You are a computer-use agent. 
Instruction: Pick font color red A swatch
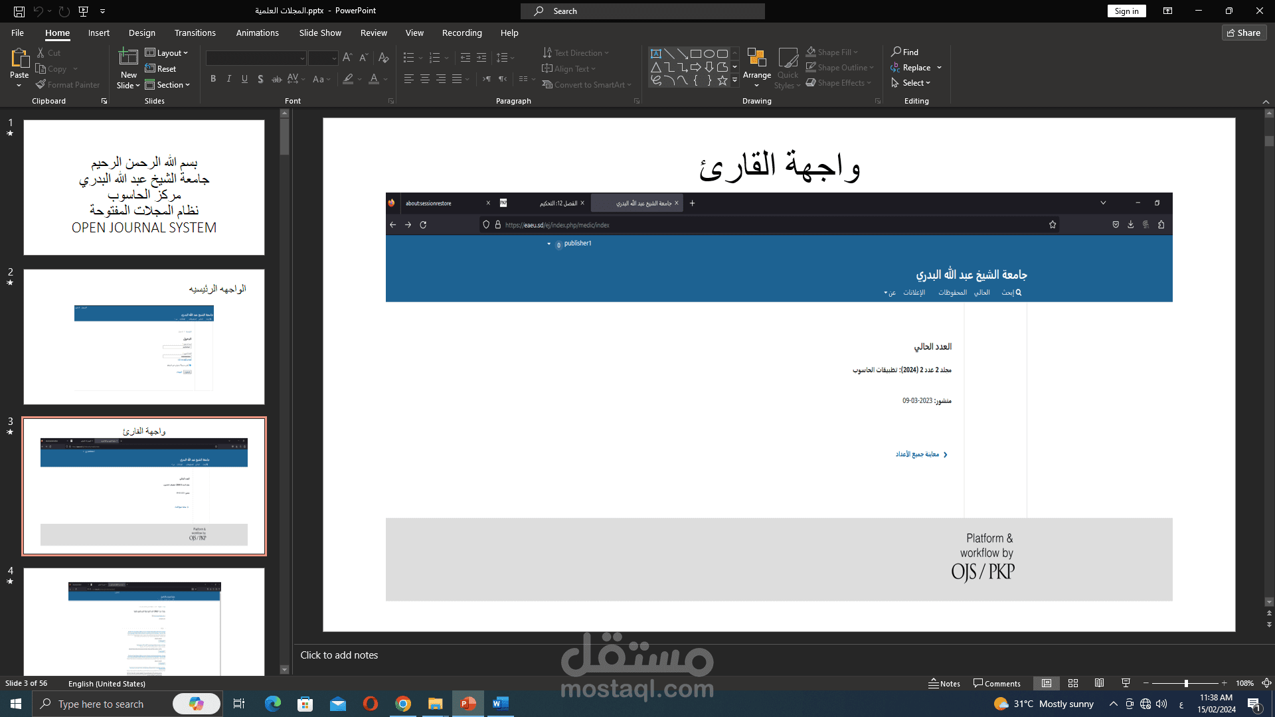(x=374, y=79)
